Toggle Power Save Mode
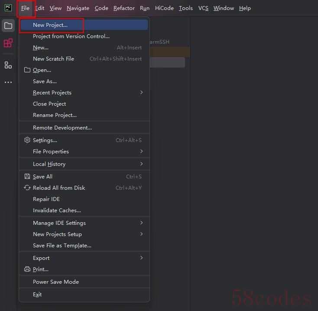Image resolution: width=318 pixels, height=311 pixels. (x=84, y=282)
